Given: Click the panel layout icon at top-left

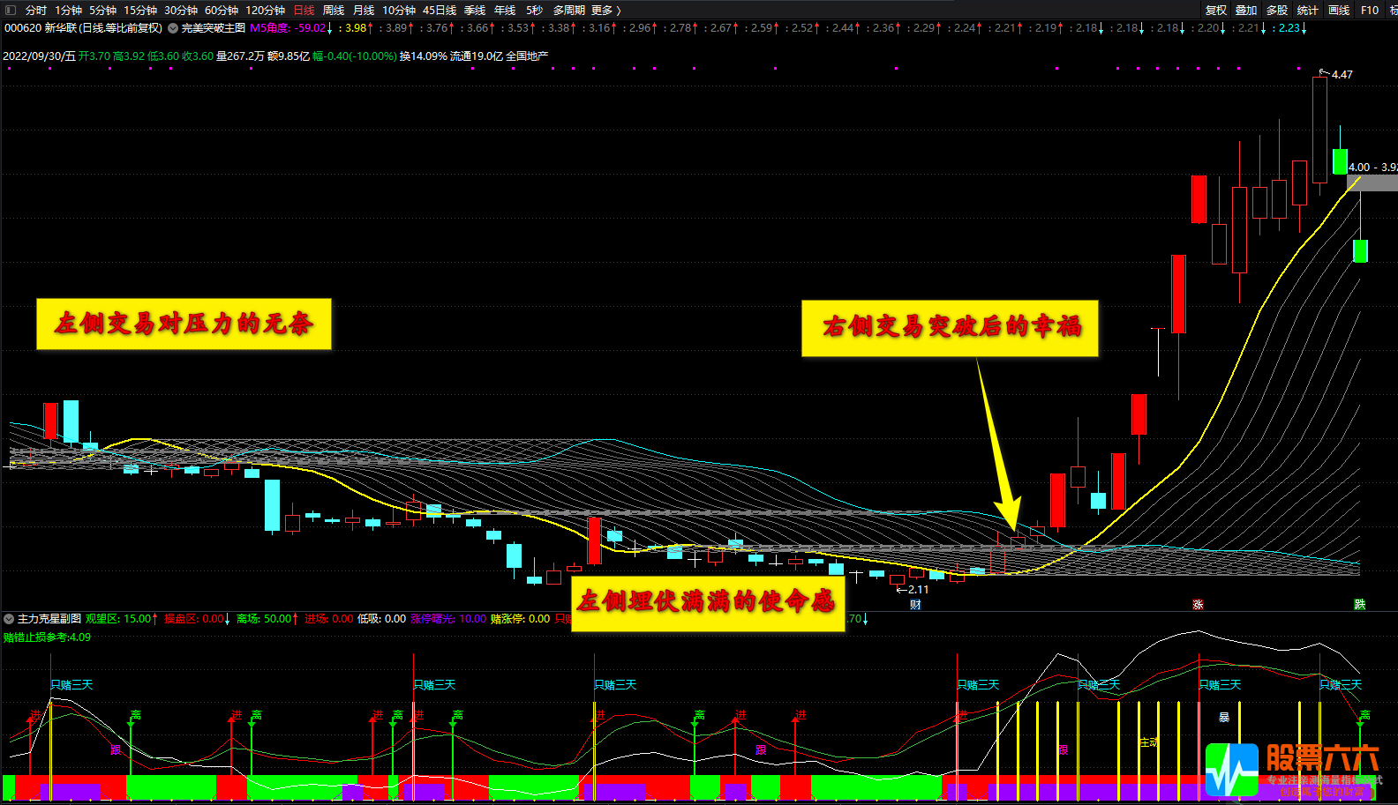Looking at the screenshot, I should [11, 10].
